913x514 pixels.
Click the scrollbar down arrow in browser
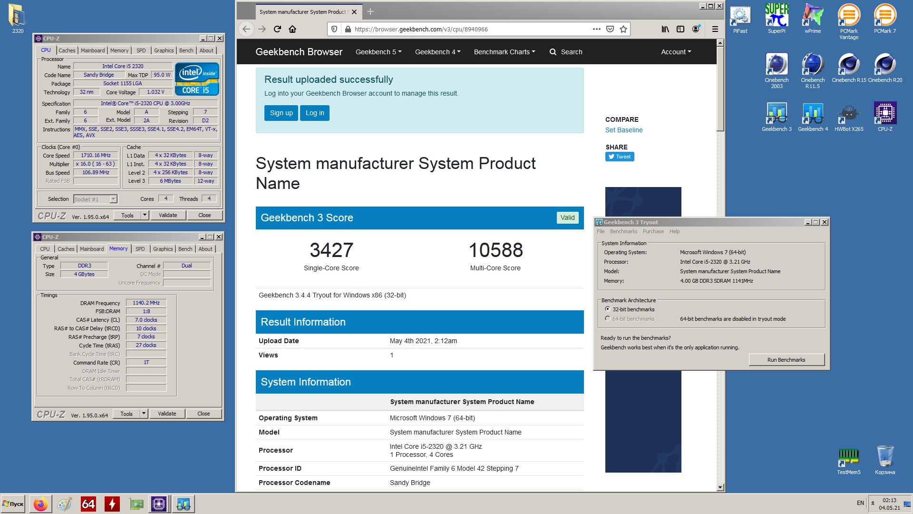(720, 487)
